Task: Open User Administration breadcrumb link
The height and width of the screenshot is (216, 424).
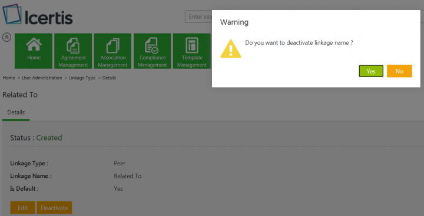Action: point(42,78)
